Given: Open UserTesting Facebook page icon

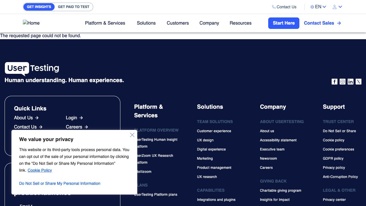Looking at the screenshot, I should pos(334,82).
